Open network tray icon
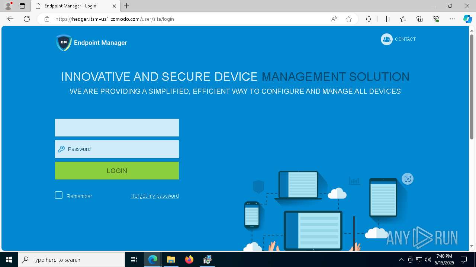 419,260
